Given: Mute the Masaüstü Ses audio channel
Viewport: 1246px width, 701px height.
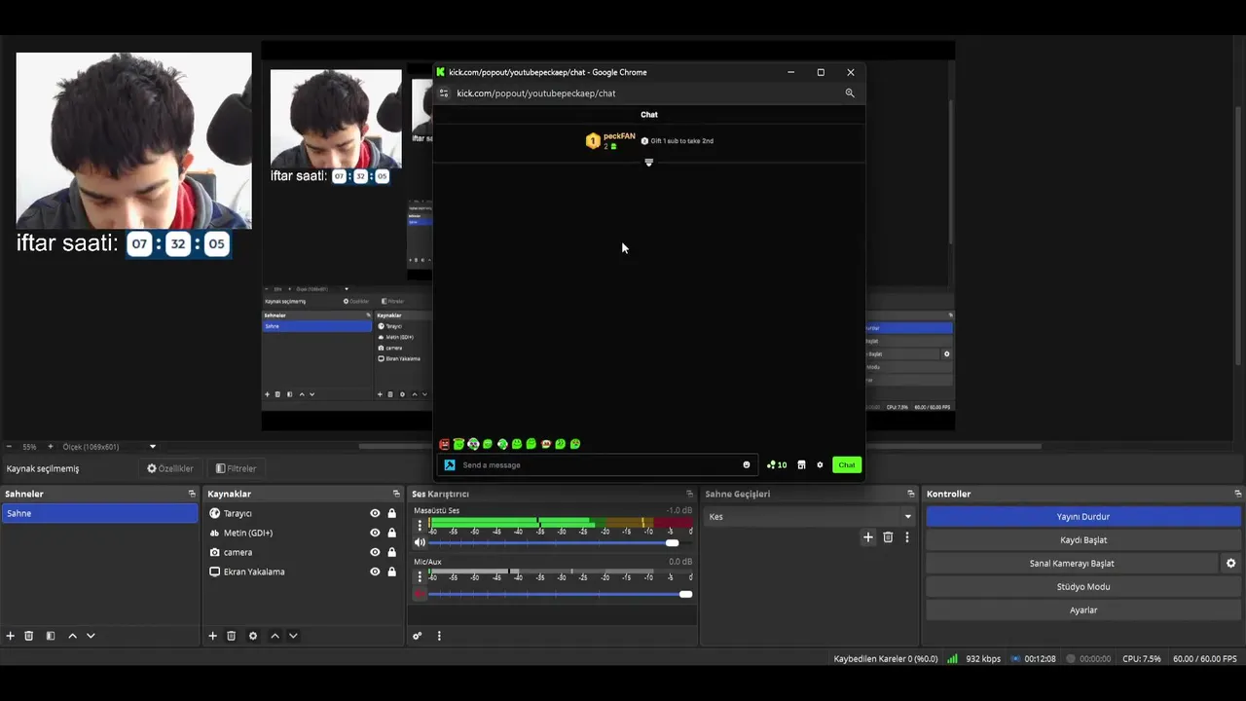Looking at the screenshot, I should click(421, 542).
